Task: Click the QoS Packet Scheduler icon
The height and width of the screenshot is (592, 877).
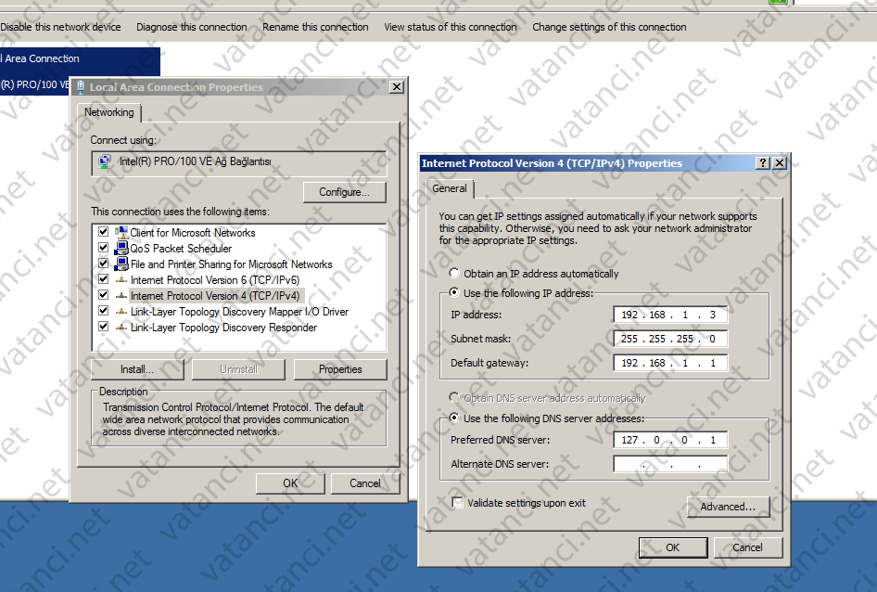Action: (x=120, y=248)
